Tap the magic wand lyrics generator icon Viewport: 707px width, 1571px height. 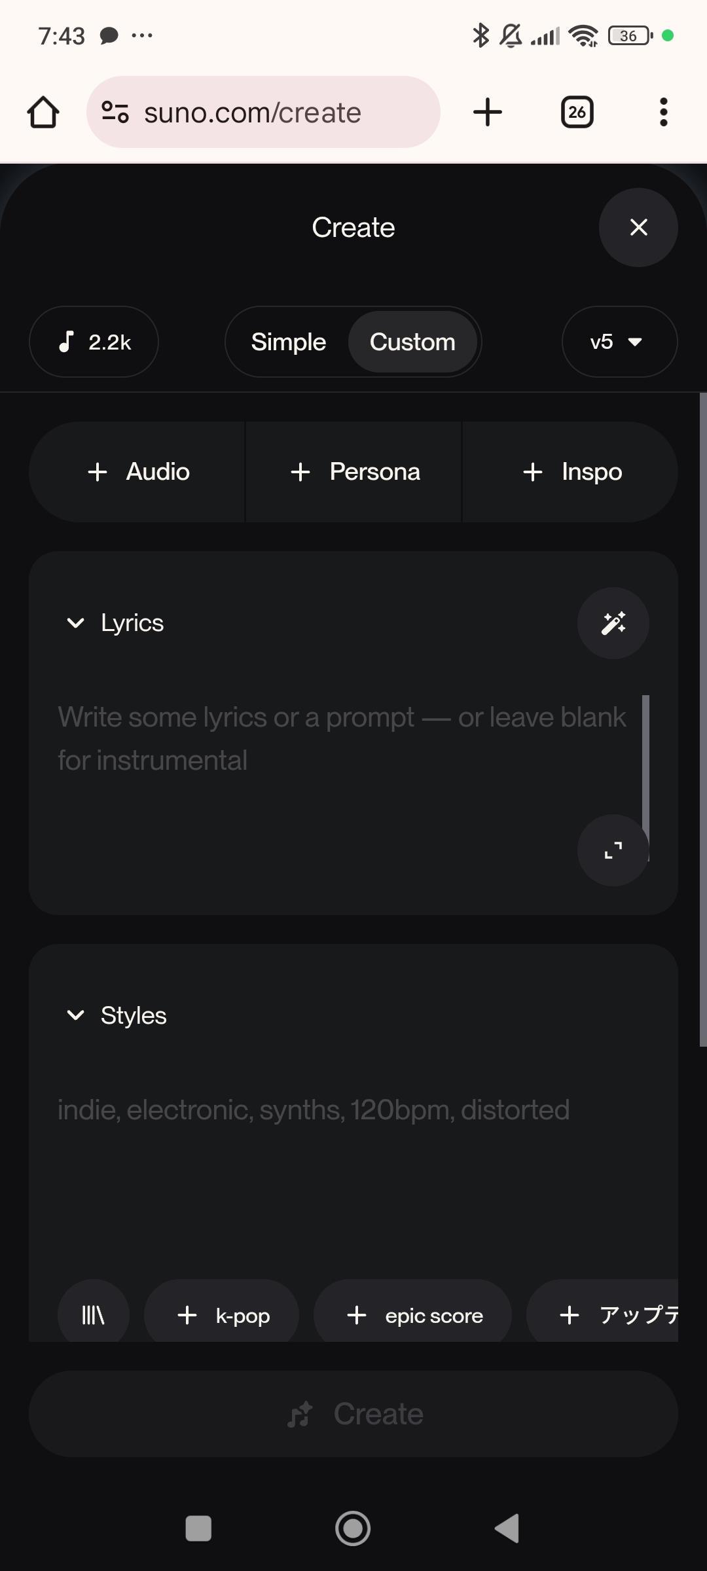click(x=613, y=623)
